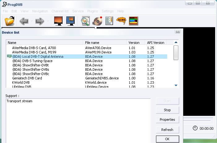Click the orange monitor display icon
This screenshot has height=143, width=217.
(59, 21)
